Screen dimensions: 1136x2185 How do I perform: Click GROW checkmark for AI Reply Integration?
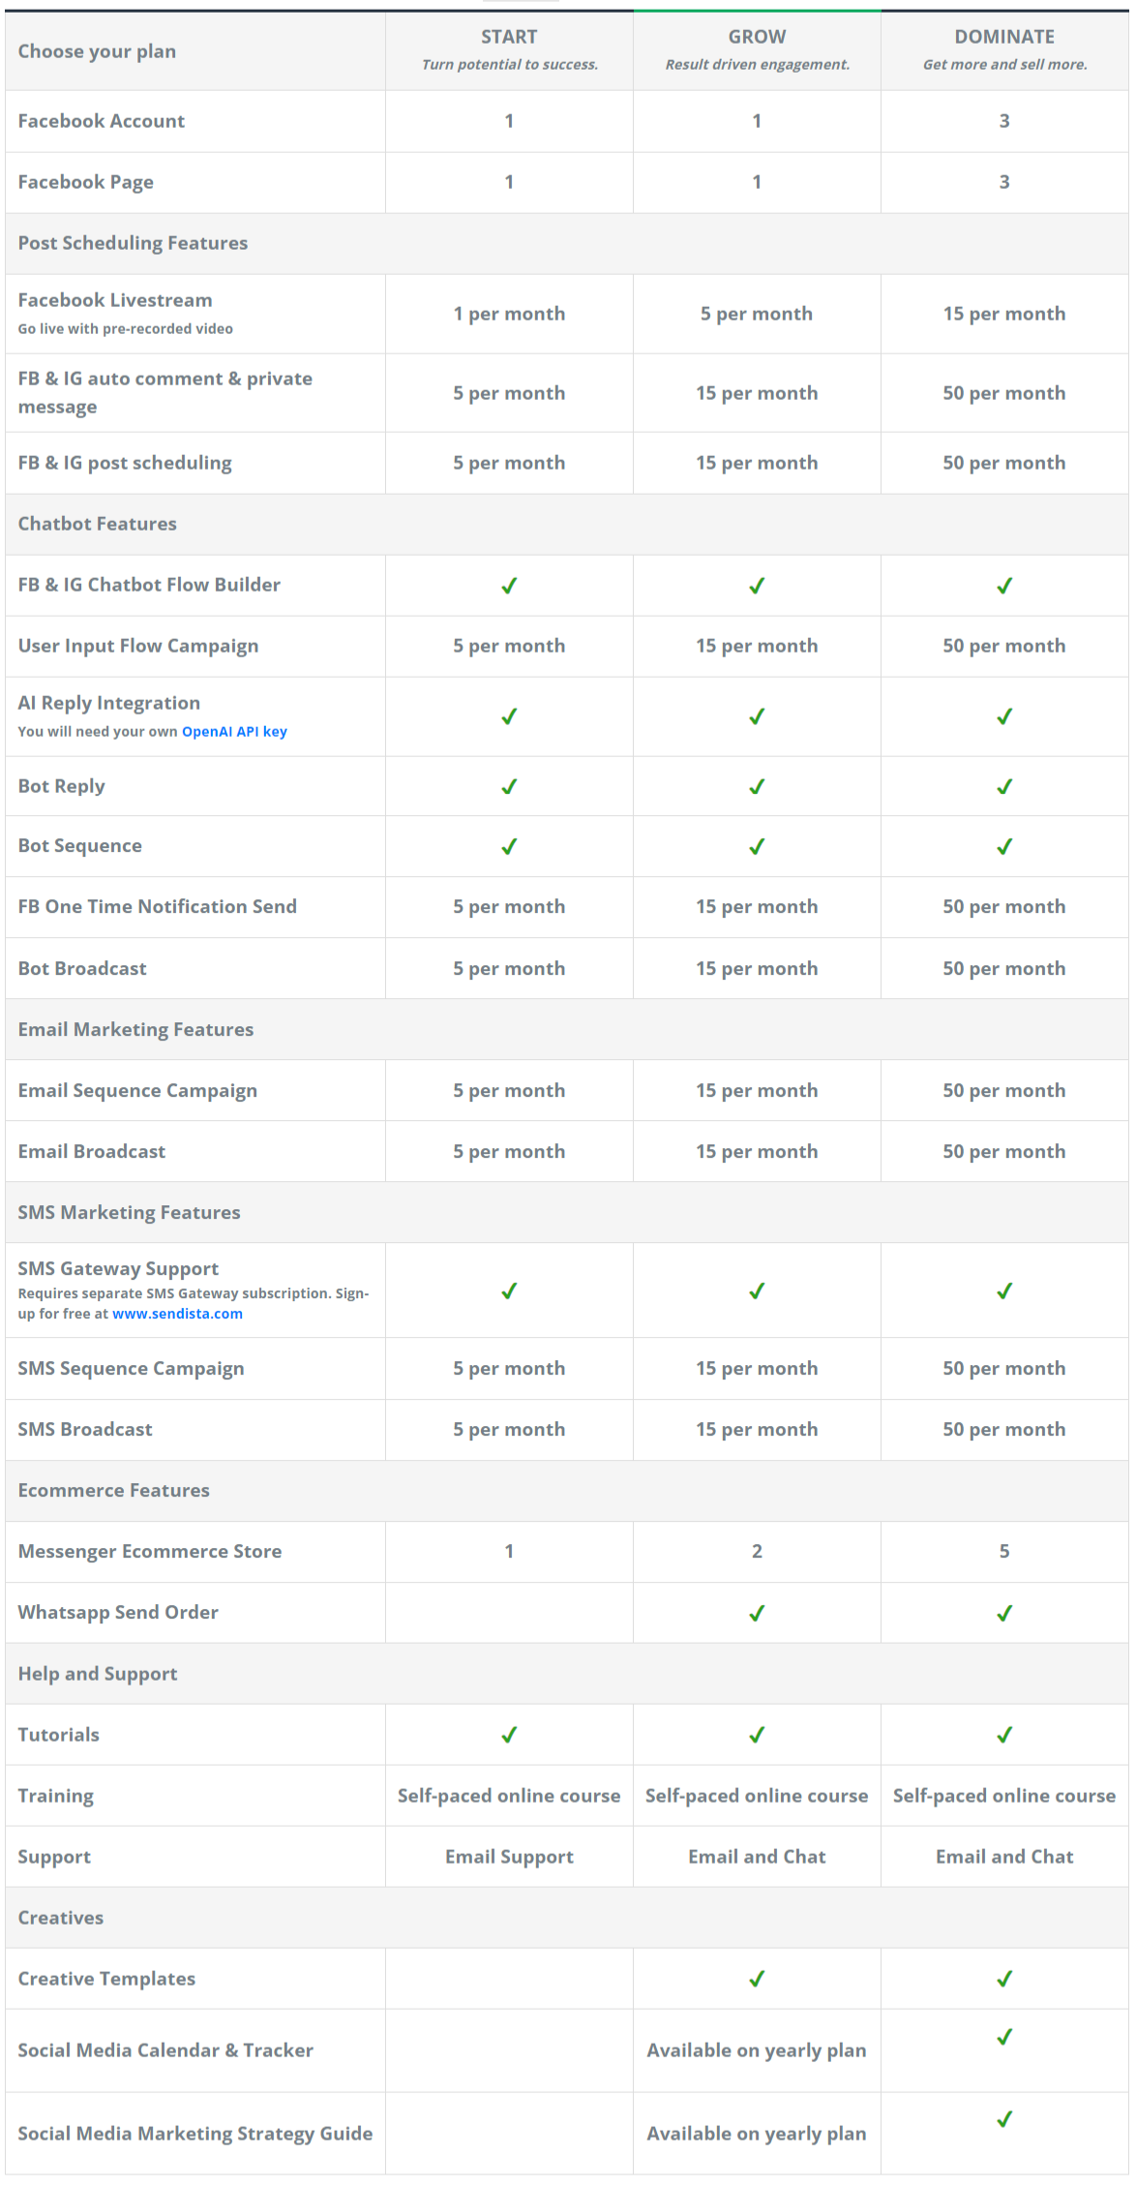click(757, 716)
